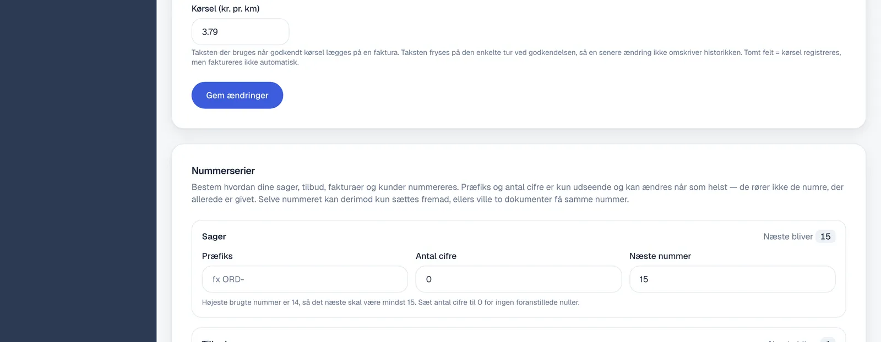The width and height of the screenshot is (881, 342).
Task: Click the 'Næste bliver' 15 badge
Action: tap(825, 236)
